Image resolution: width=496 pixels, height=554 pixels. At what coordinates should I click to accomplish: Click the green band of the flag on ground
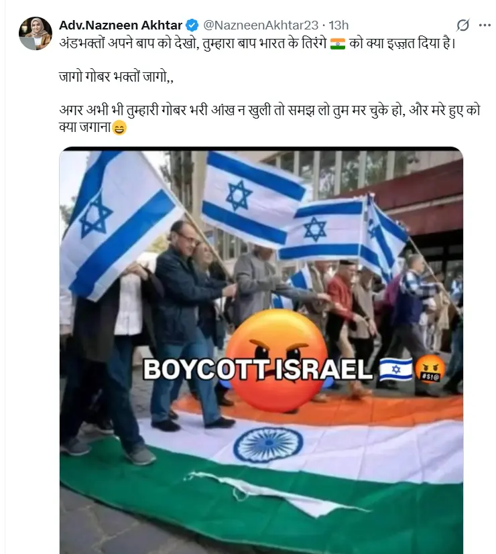click(261, 508)
